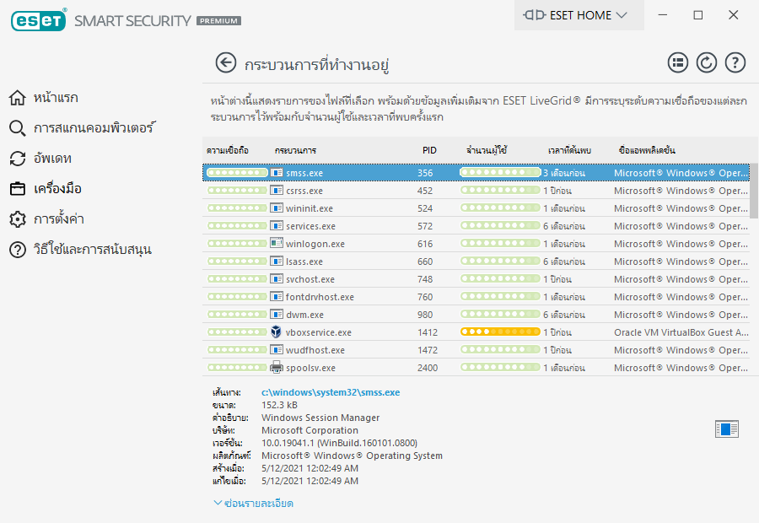Screen dimensions: 759x523
Task: Click PID value 1412
Action: coord(428,332)
